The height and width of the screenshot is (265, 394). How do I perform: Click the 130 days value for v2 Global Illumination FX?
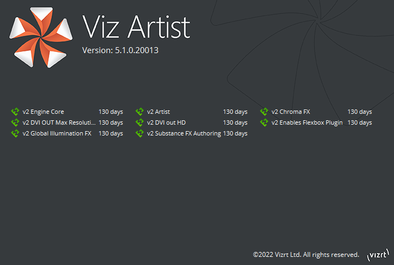[110, 133]
